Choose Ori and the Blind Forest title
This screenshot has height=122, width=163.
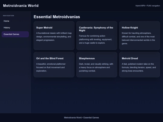pos(50,58)
